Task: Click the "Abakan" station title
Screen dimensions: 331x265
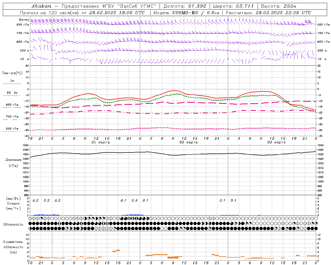Action: [41, 6]
